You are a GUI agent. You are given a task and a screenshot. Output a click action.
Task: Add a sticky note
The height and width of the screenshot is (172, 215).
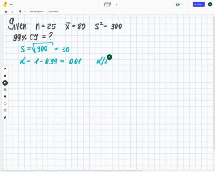coord(5,90)
